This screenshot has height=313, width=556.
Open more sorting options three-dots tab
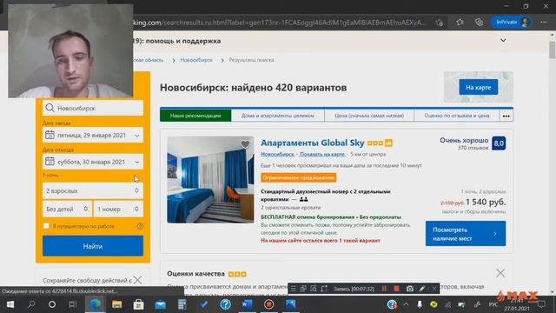(x=506, y=116)
